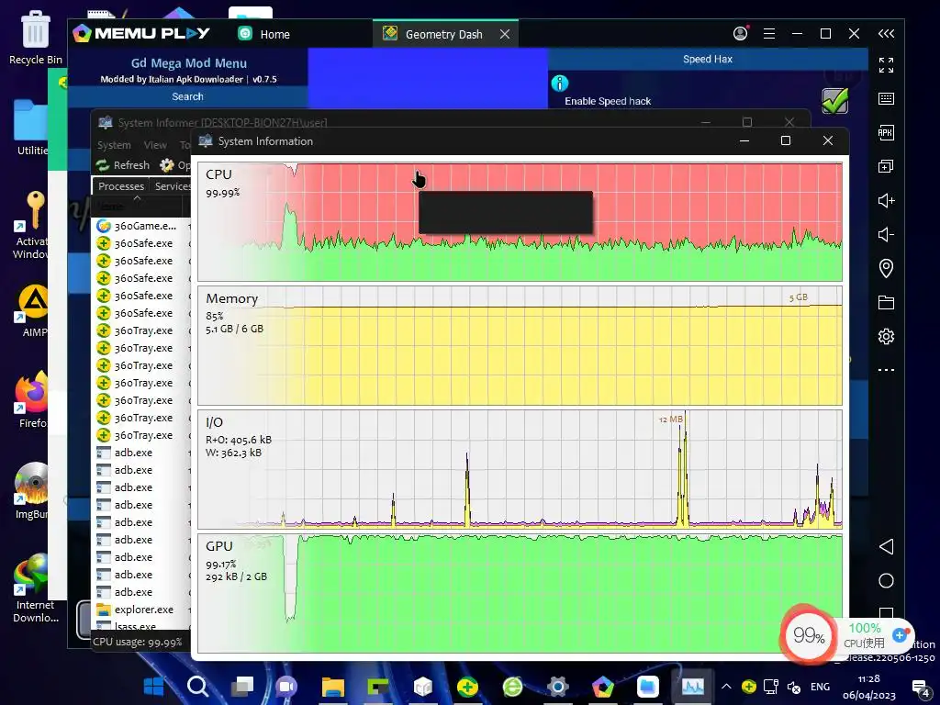Switch to Services tab in System Informer
940x705 pixels.
tap(171, 186)
